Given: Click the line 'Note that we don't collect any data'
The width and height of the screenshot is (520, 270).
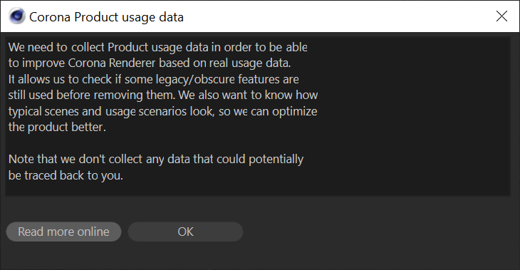Looking at the screenshot, I should point(156,159).
